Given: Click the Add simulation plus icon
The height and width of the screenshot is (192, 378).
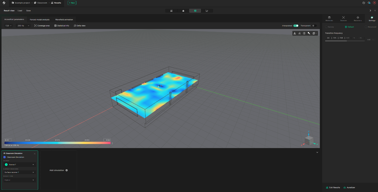Looking at the screenshot, I should pyautogui.click(x=67, y=170).
